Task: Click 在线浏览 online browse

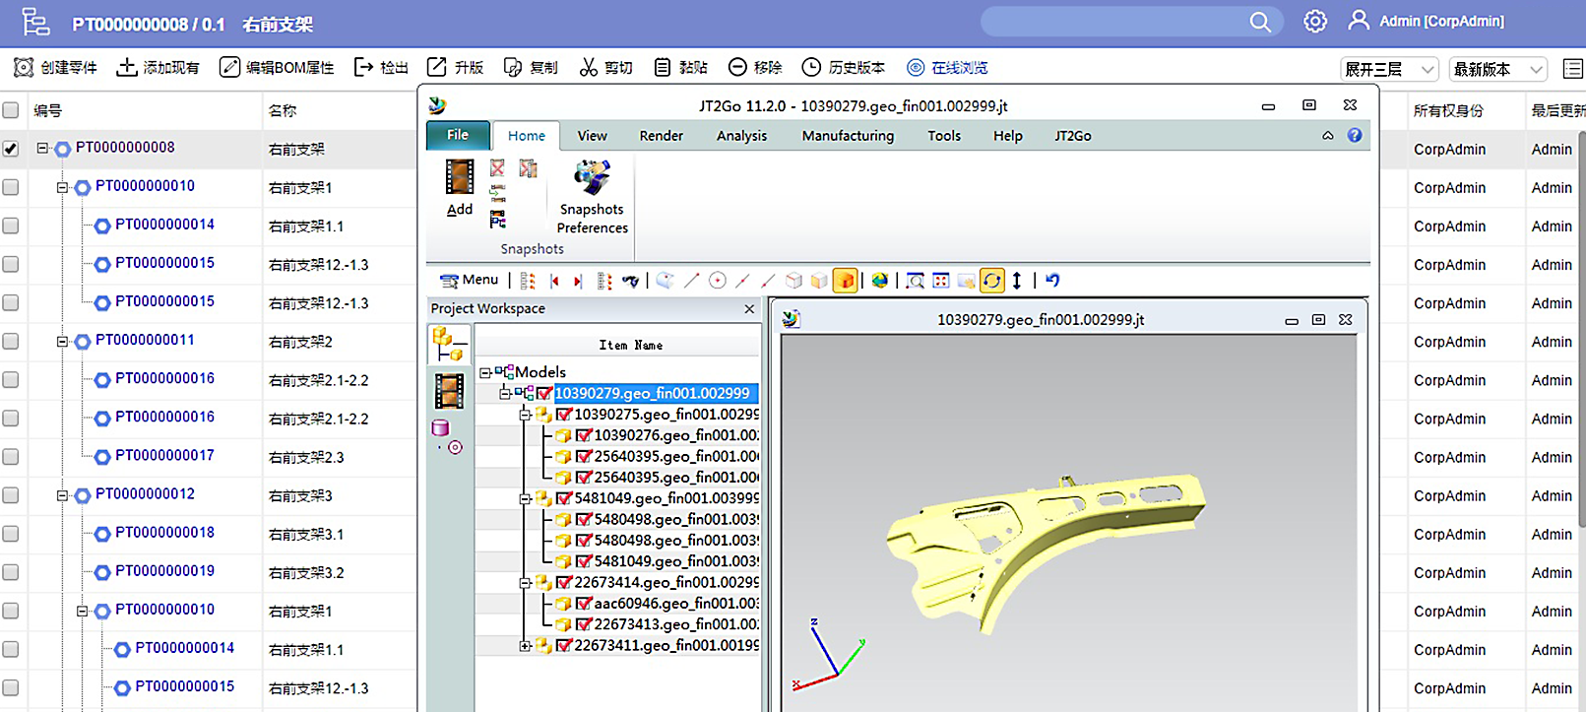Action: [x=947, y=67]
